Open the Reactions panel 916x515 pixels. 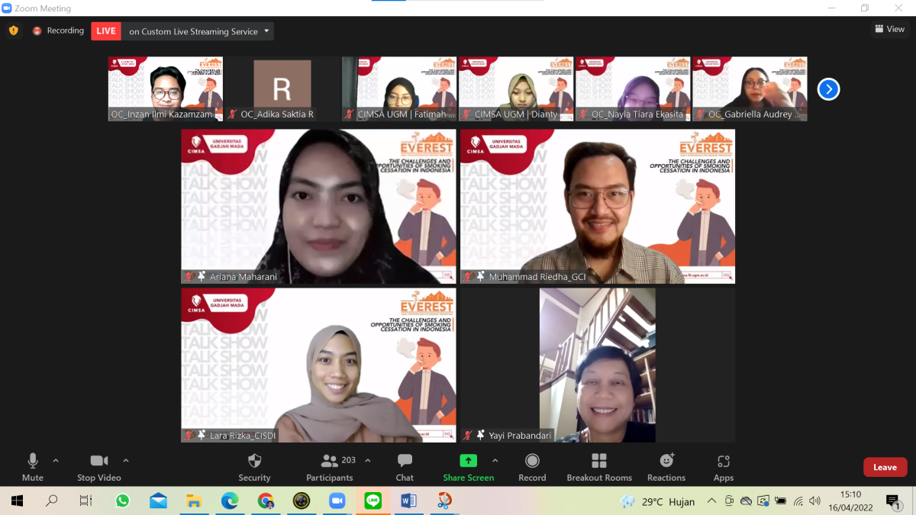665,465
